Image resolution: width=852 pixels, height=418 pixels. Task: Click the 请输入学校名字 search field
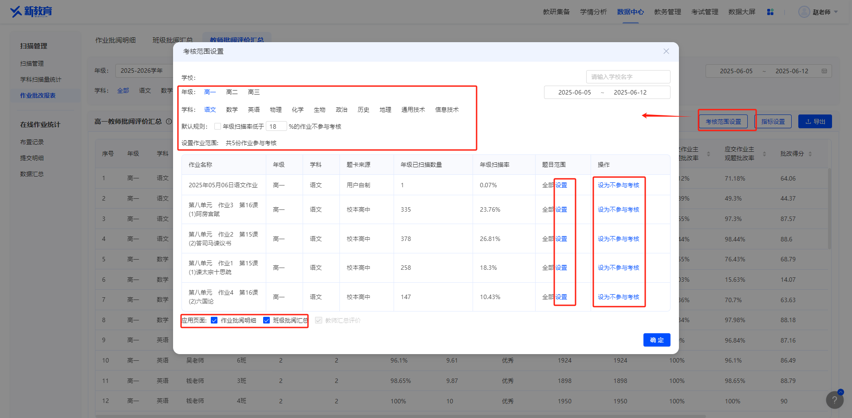[628, 77]
